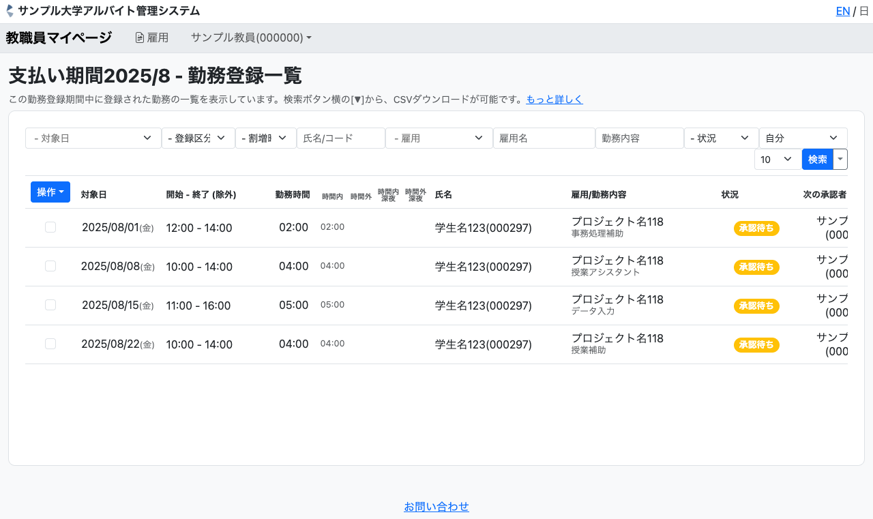Tick the checkbox for 2025/08/15 row
This screenshot has height=519, width=873.
coord(50,305)
